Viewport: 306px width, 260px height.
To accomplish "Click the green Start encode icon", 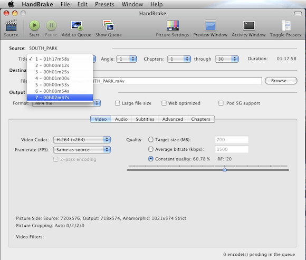I will (x=34, y=25).
